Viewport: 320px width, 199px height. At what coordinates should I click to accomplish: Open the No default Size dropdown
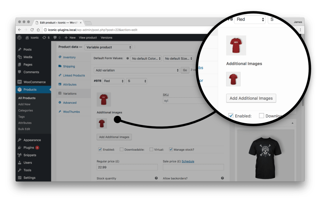[x=178, y=59]
